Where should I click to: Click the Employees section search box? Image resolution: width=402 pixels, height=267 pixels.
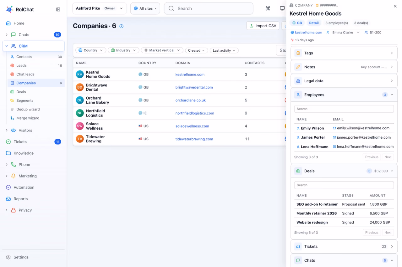[344, 109]
